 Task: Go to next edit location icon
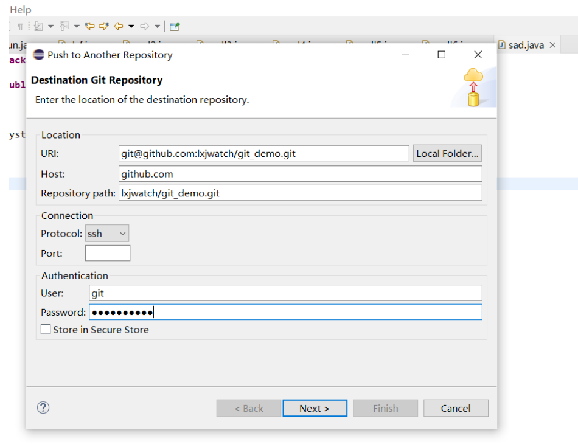104,26
